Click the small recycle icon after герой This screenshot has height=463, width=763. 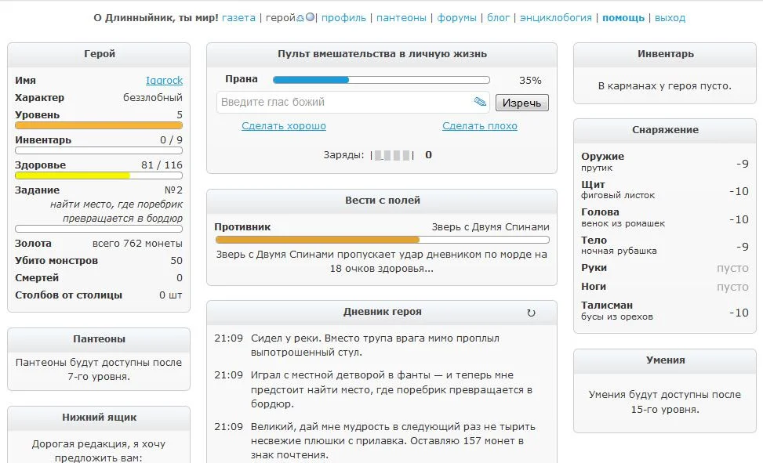[x=300, y=17]
